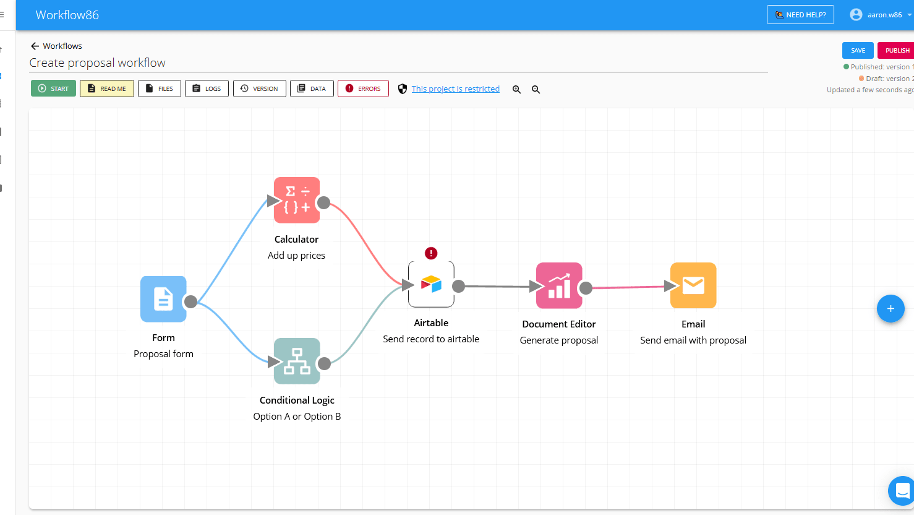Image resolution: width=914 pixels, height=515 pixels.
Task: Open the FILES panel
Action: (160, 89)
